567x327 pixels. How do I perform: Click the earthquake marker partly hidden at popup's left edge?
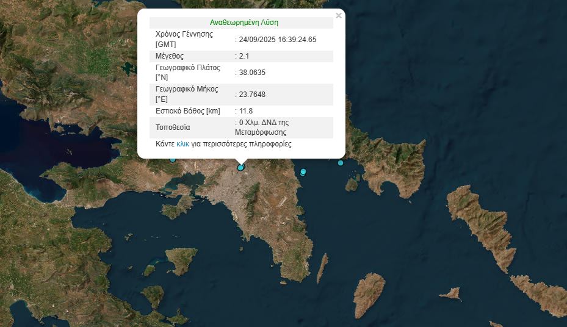click(x=173, y=159)
